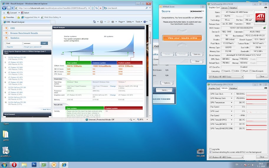The height and width of the screenshot is (168, 269).
Task: Click the Select toolbar icon
Action: click(25, 13)
